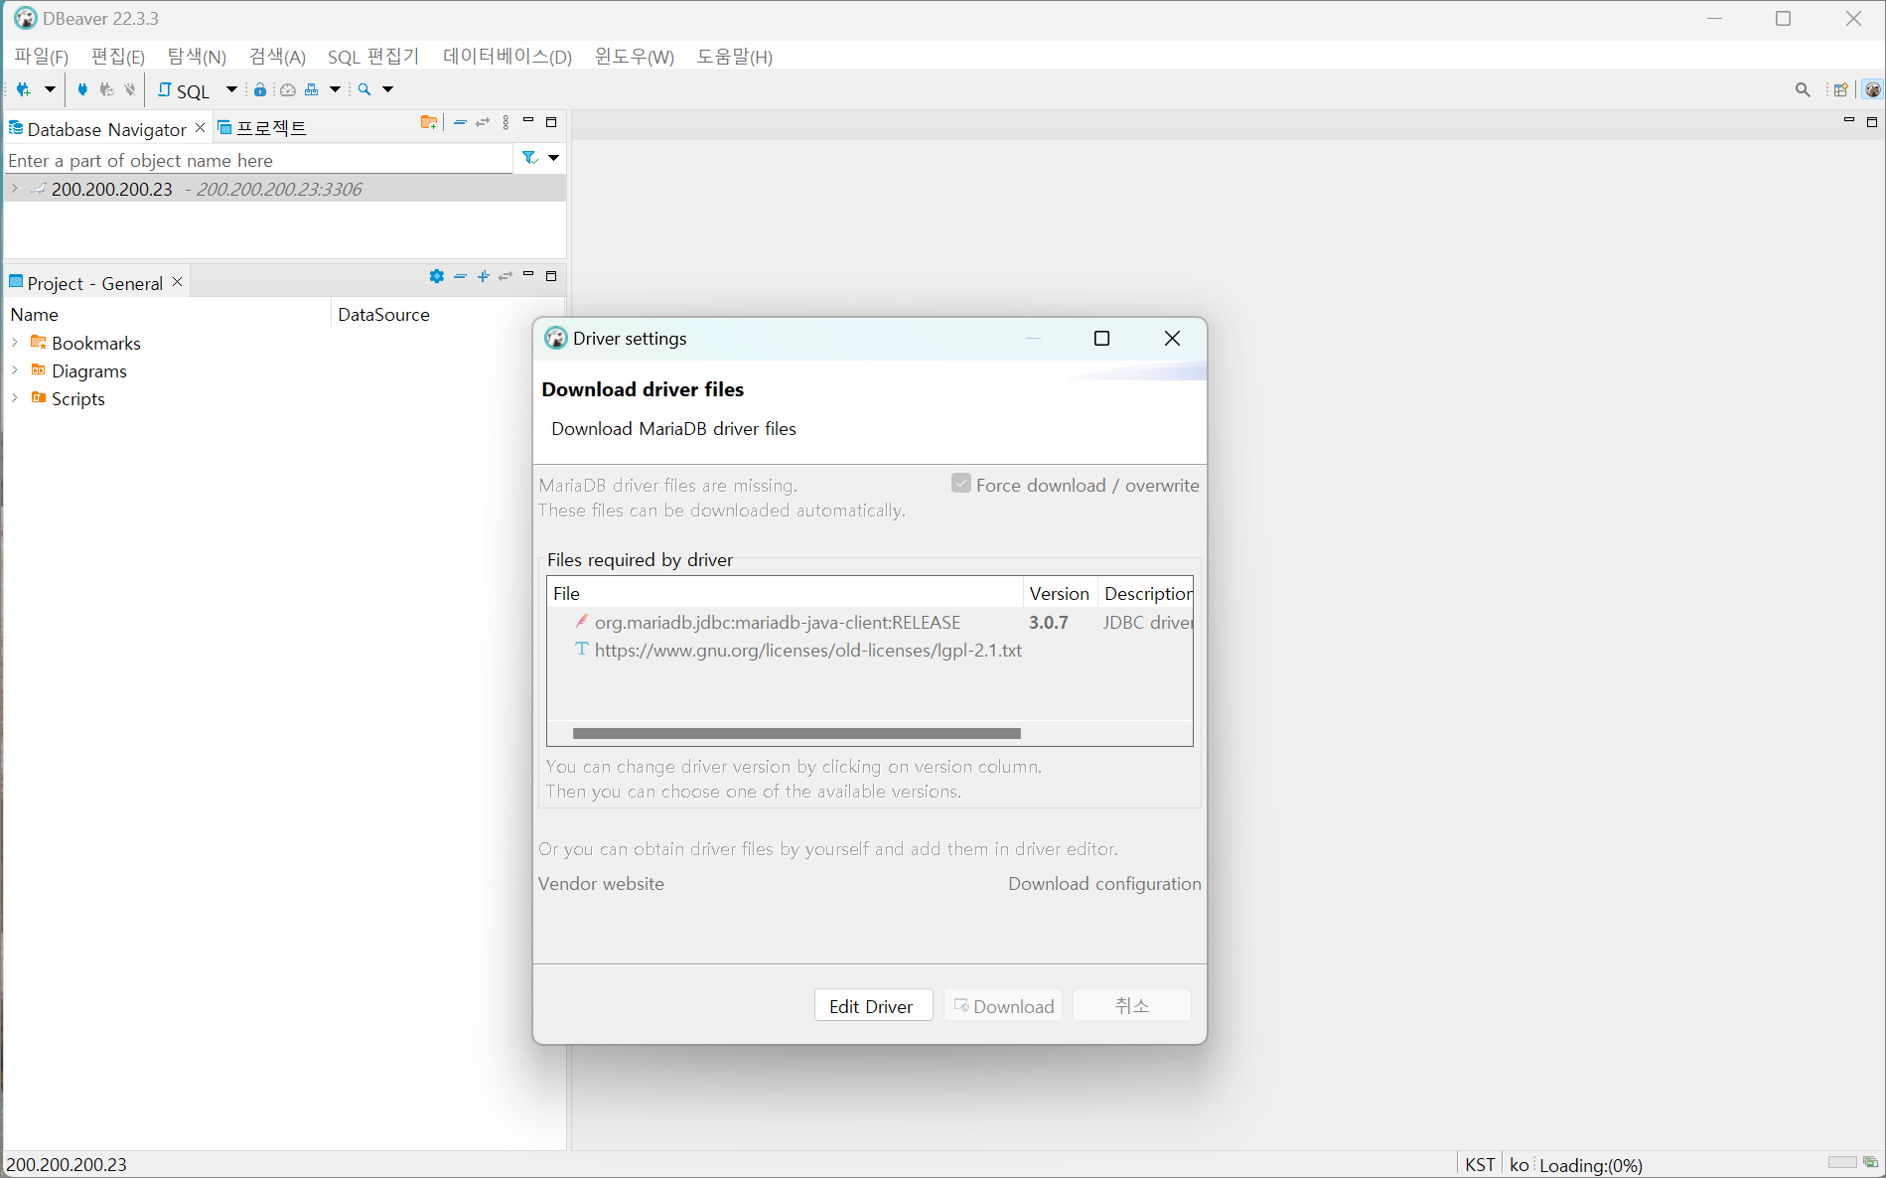Close the Database Navigator tab
Viewport: 1886px width, 1178px height.
[201, 127]
